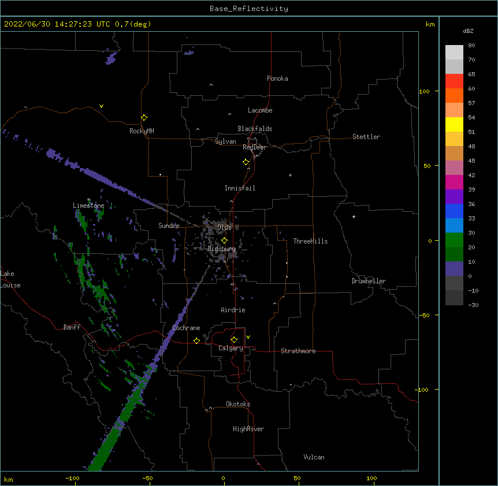498x486 pixels.
Task: Click the dBZ legend heading
Action: point(468,31)
